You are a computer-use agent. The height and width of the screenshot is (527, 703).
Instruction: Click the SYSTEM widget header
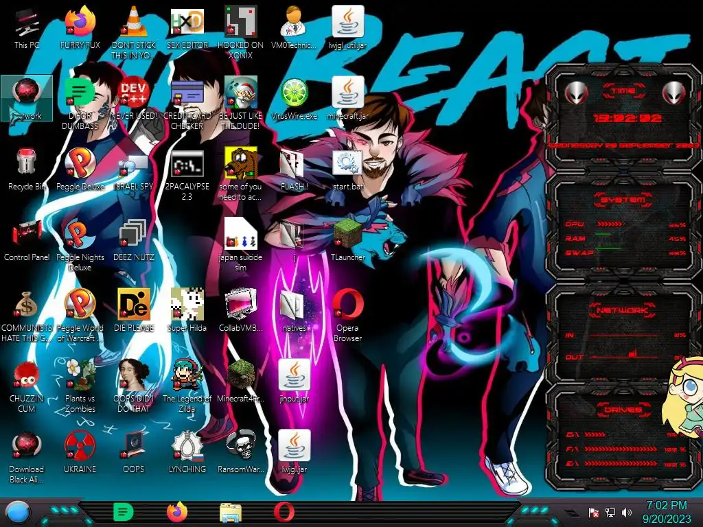click(x=623, y=200)
